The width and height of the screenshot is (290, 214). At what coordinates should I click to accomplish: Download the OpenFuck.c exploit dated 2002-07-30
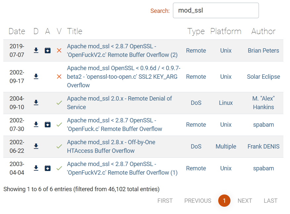[36, 124]
